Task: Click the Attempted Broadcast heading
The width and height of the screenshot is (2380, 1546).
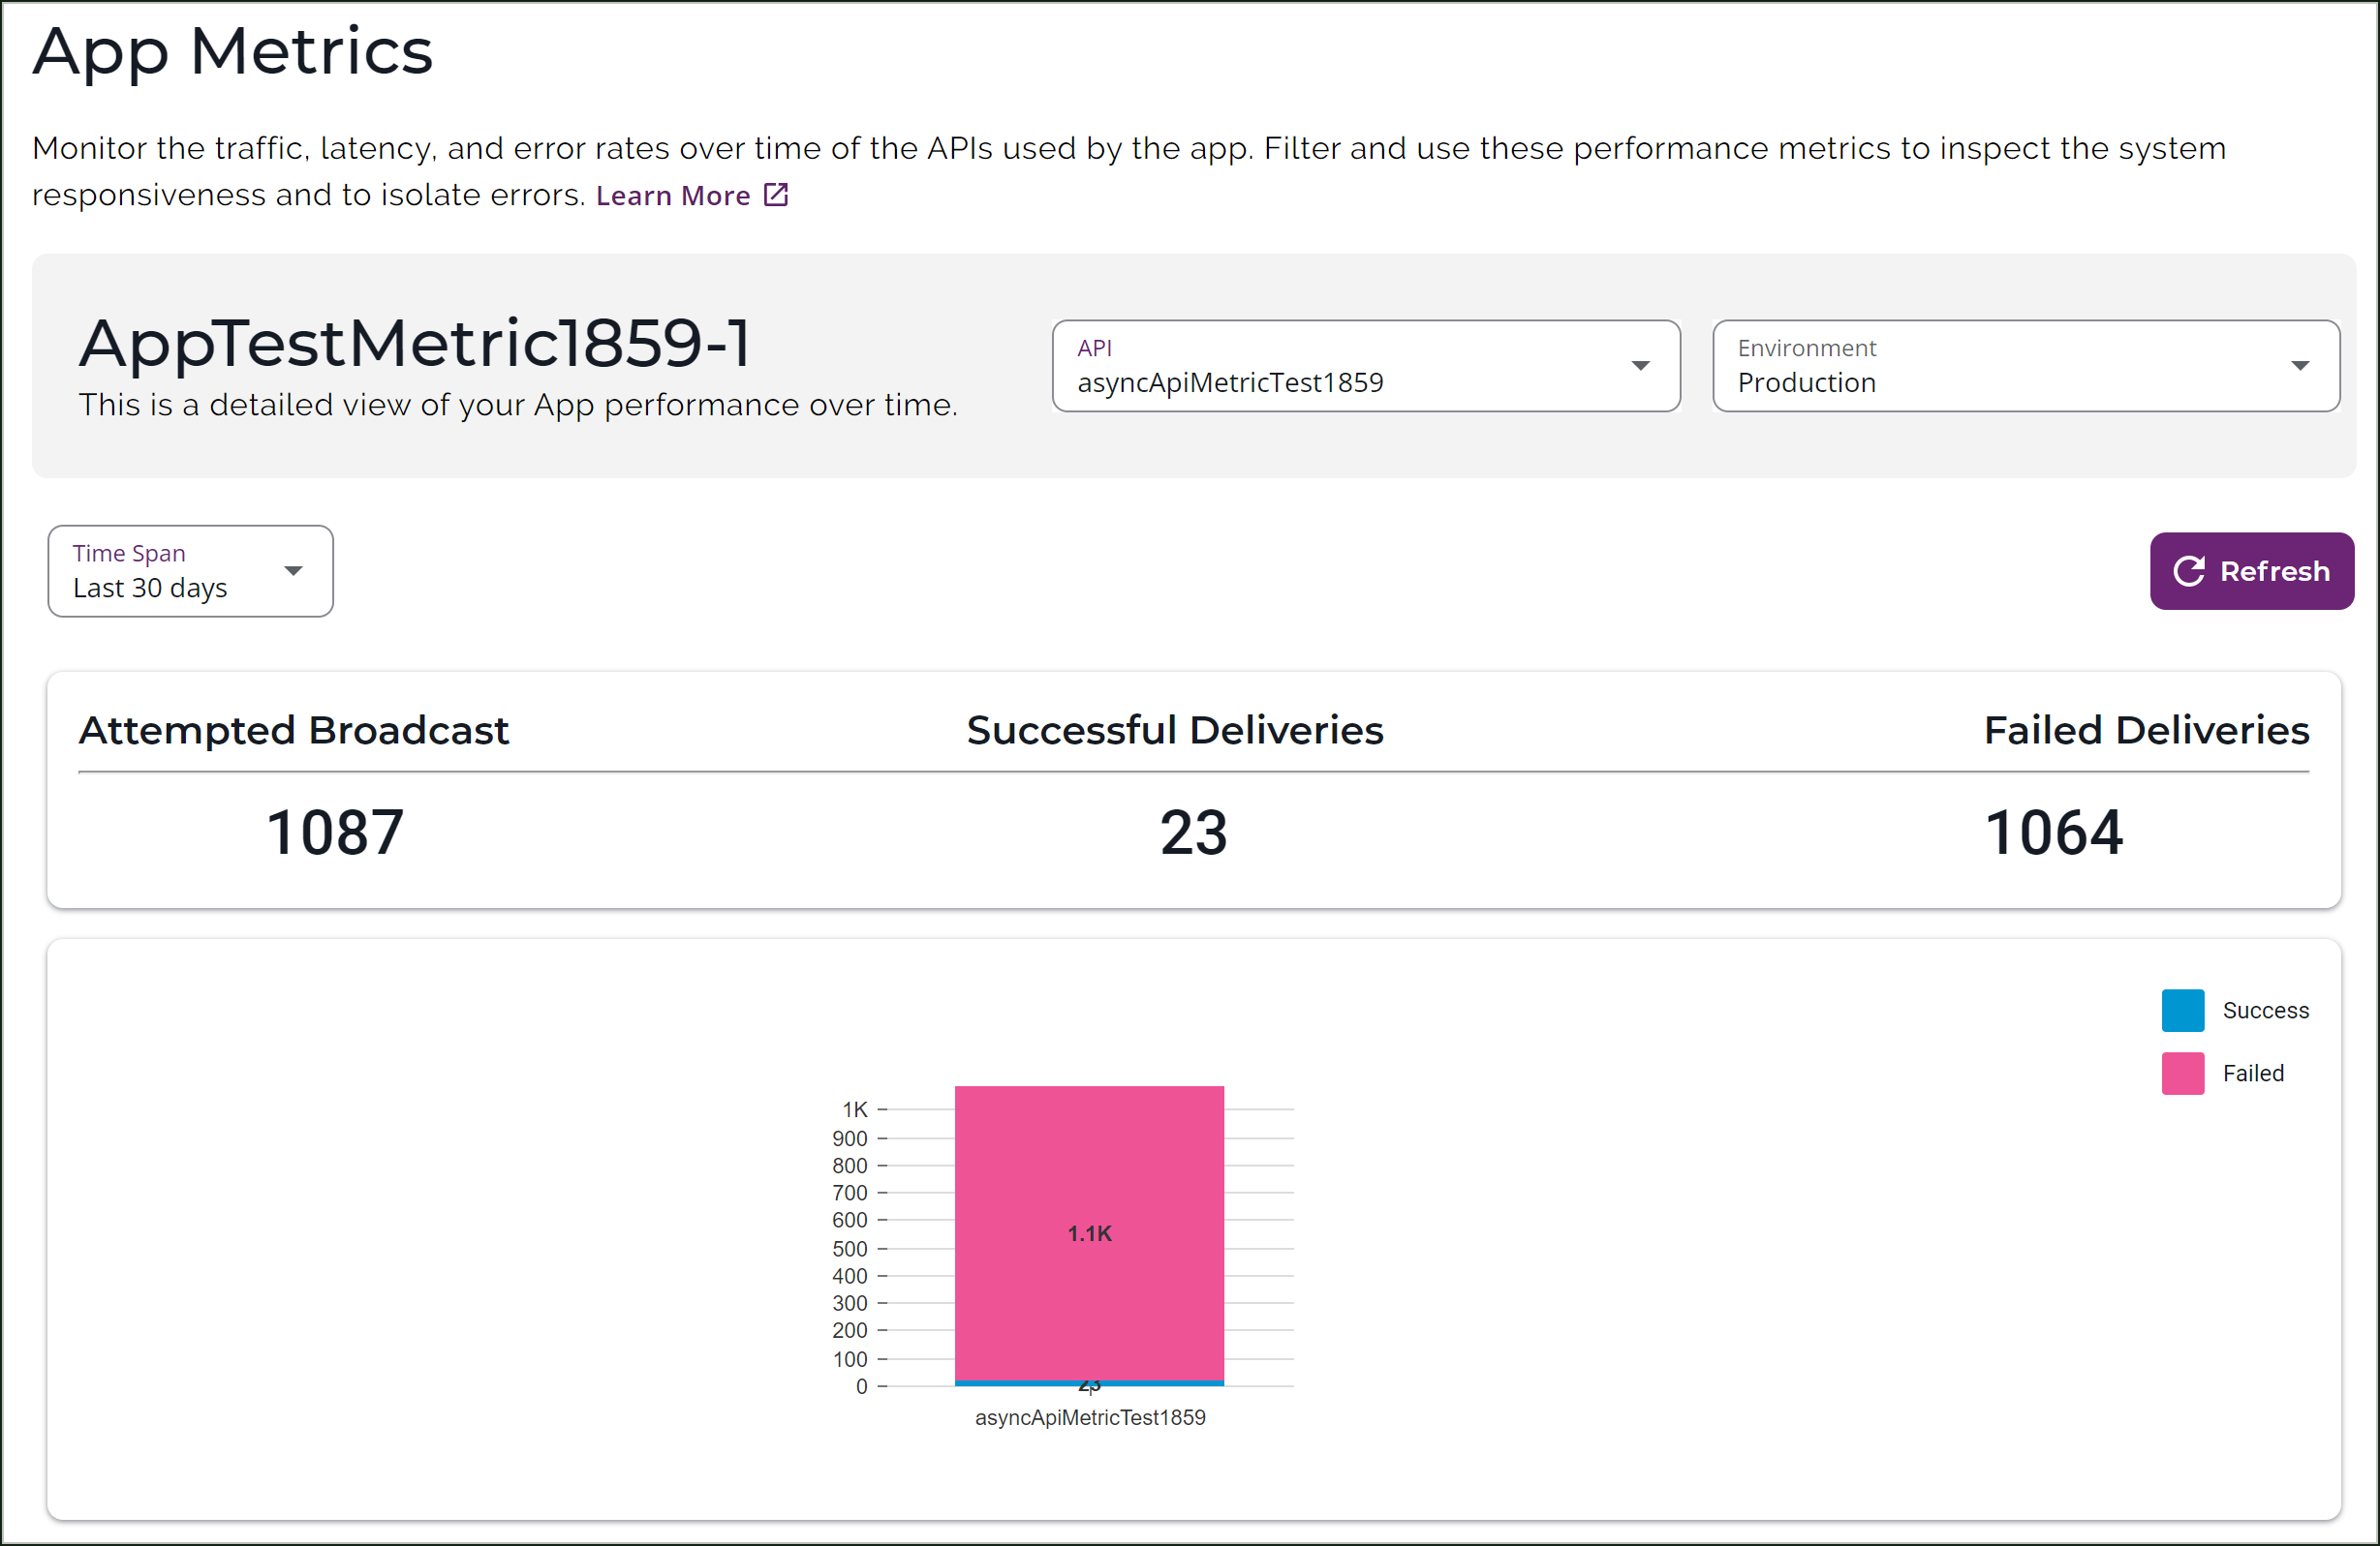Action: click(294, 731)
